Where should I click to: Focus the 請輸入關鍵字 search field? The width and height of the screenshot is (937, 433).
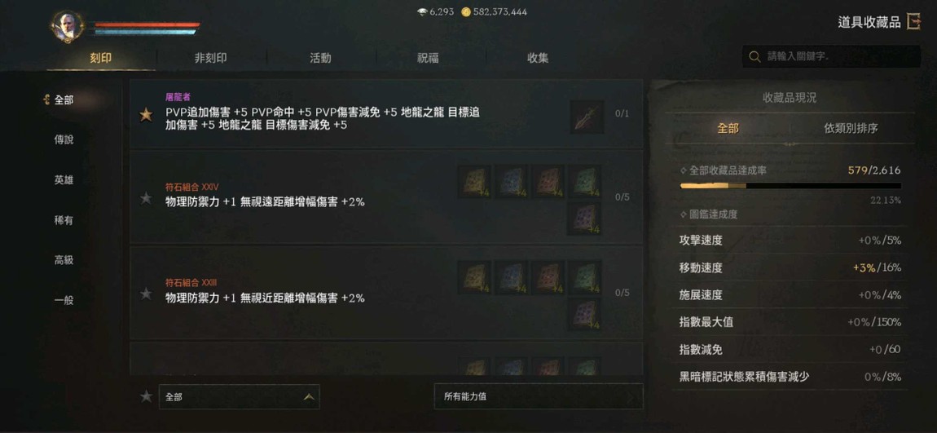831,57
